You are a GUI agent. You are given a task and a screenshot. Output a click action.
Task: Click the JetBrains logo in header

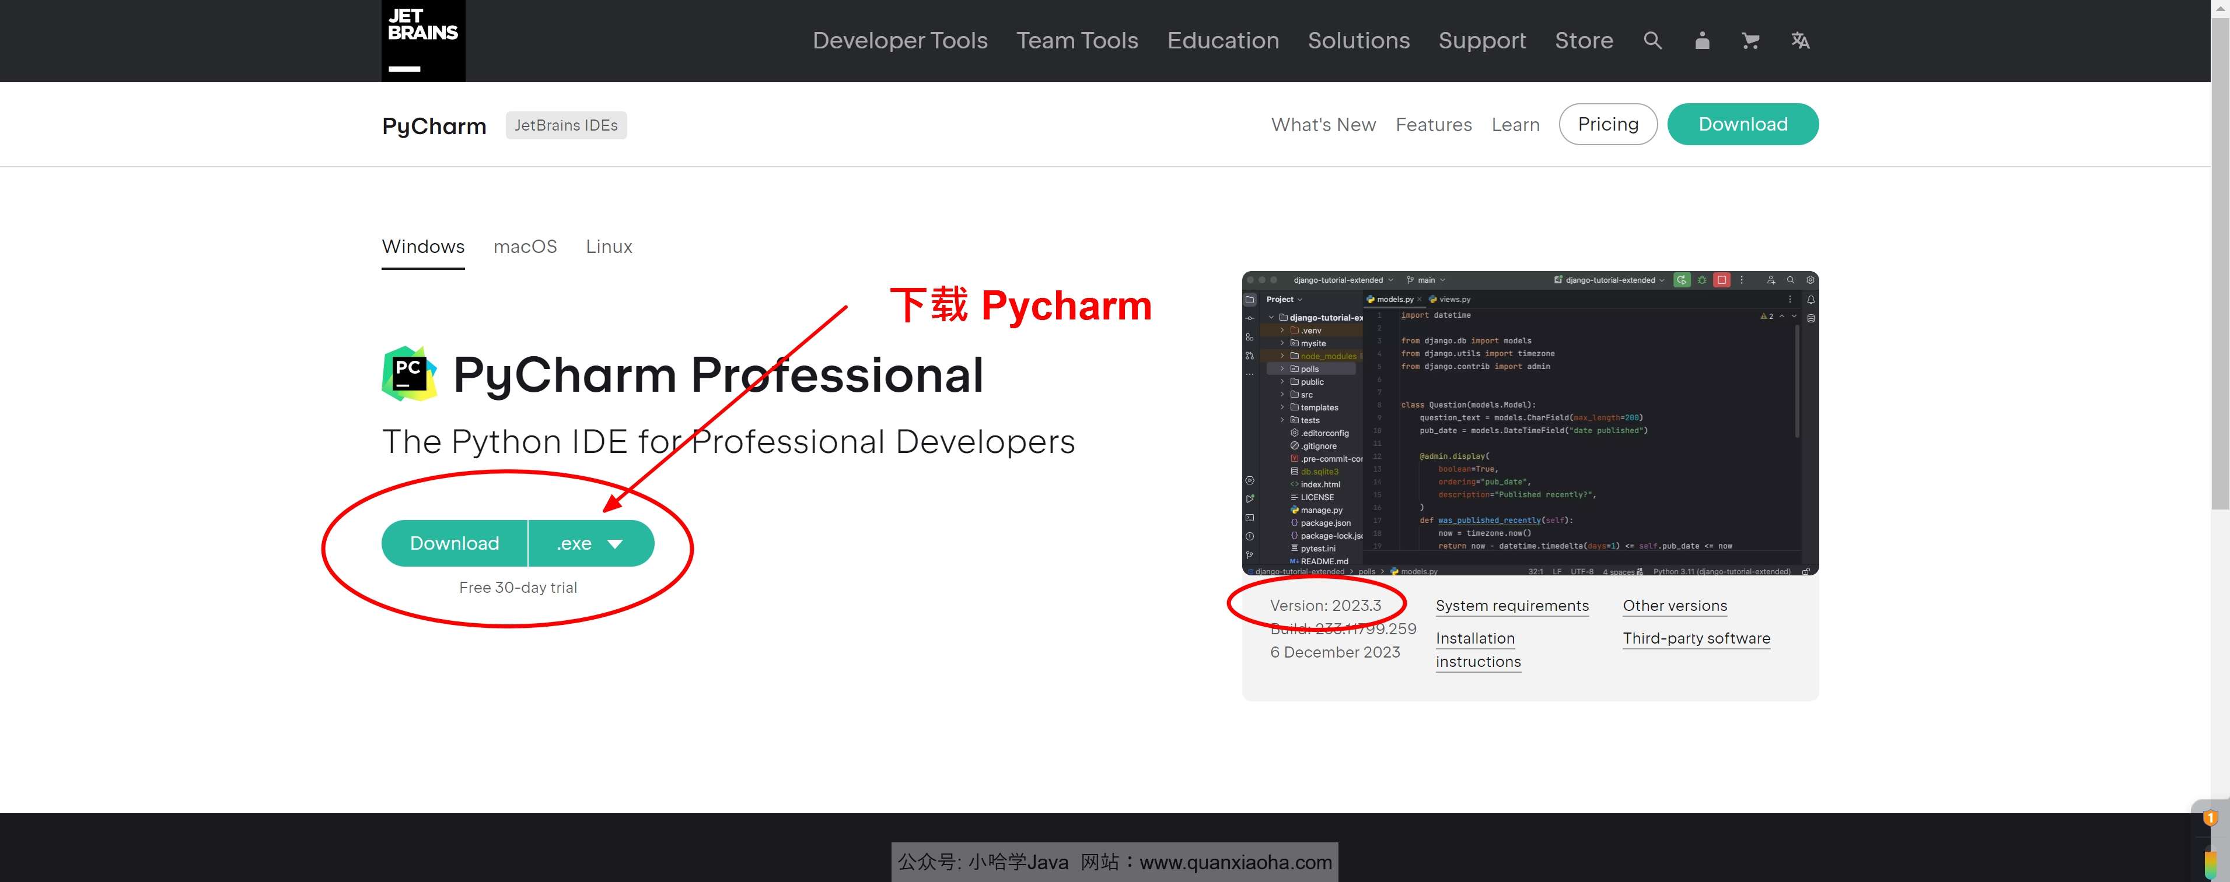(422, 40)
